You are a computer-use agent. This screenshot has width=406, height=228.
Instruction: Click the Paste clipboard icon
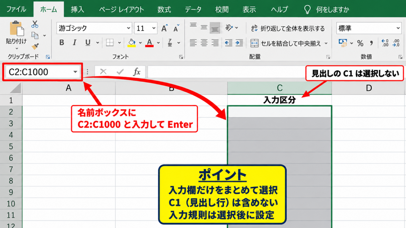(17, 28)
